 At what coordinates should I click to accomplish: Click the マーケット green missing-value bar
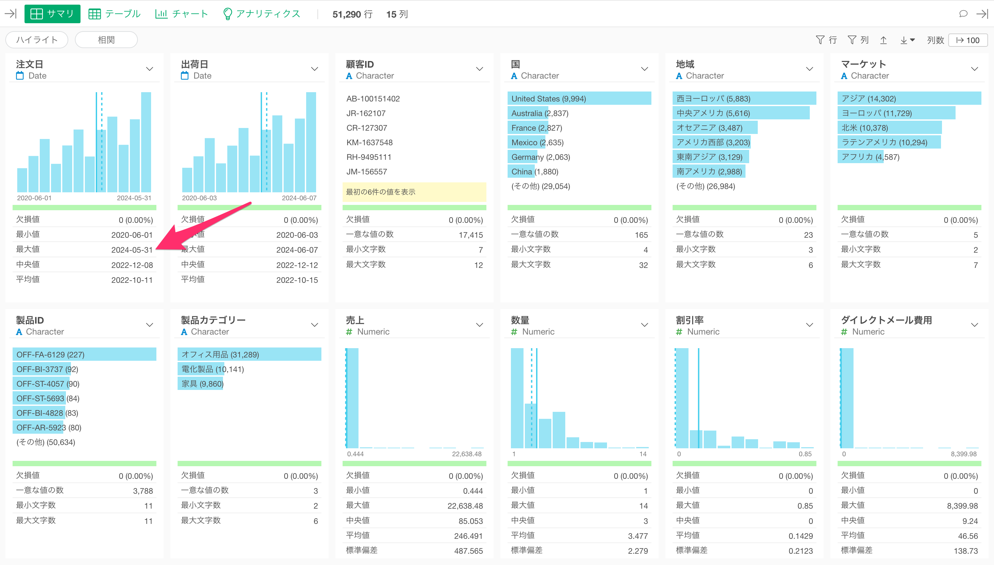point(909,208)
